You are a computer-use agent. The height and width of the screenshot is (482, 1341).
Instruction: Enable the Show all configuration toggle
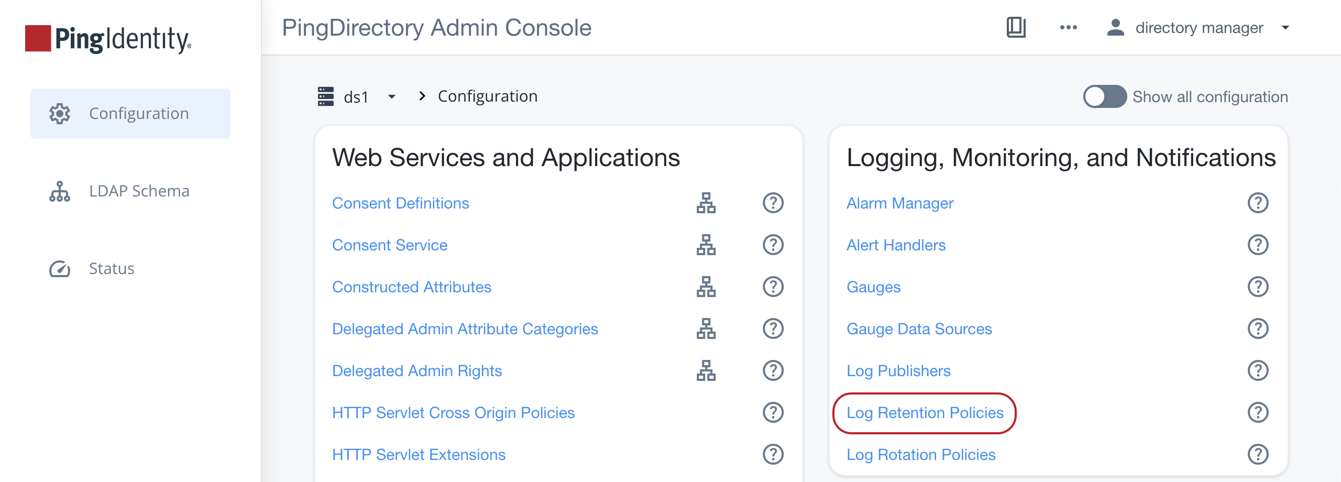pos(1104,96)
